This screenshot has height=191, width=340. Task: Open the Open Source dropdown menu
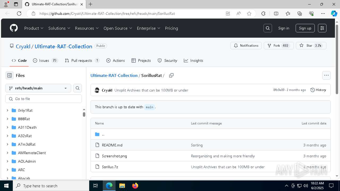(118, 28)
